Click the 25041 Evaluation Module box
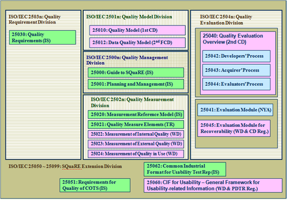 point(235,110)
